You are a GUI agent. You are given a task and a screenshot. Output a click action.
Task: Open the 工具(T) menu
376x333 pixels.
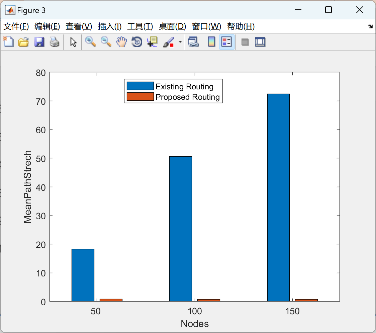(140, 26)
